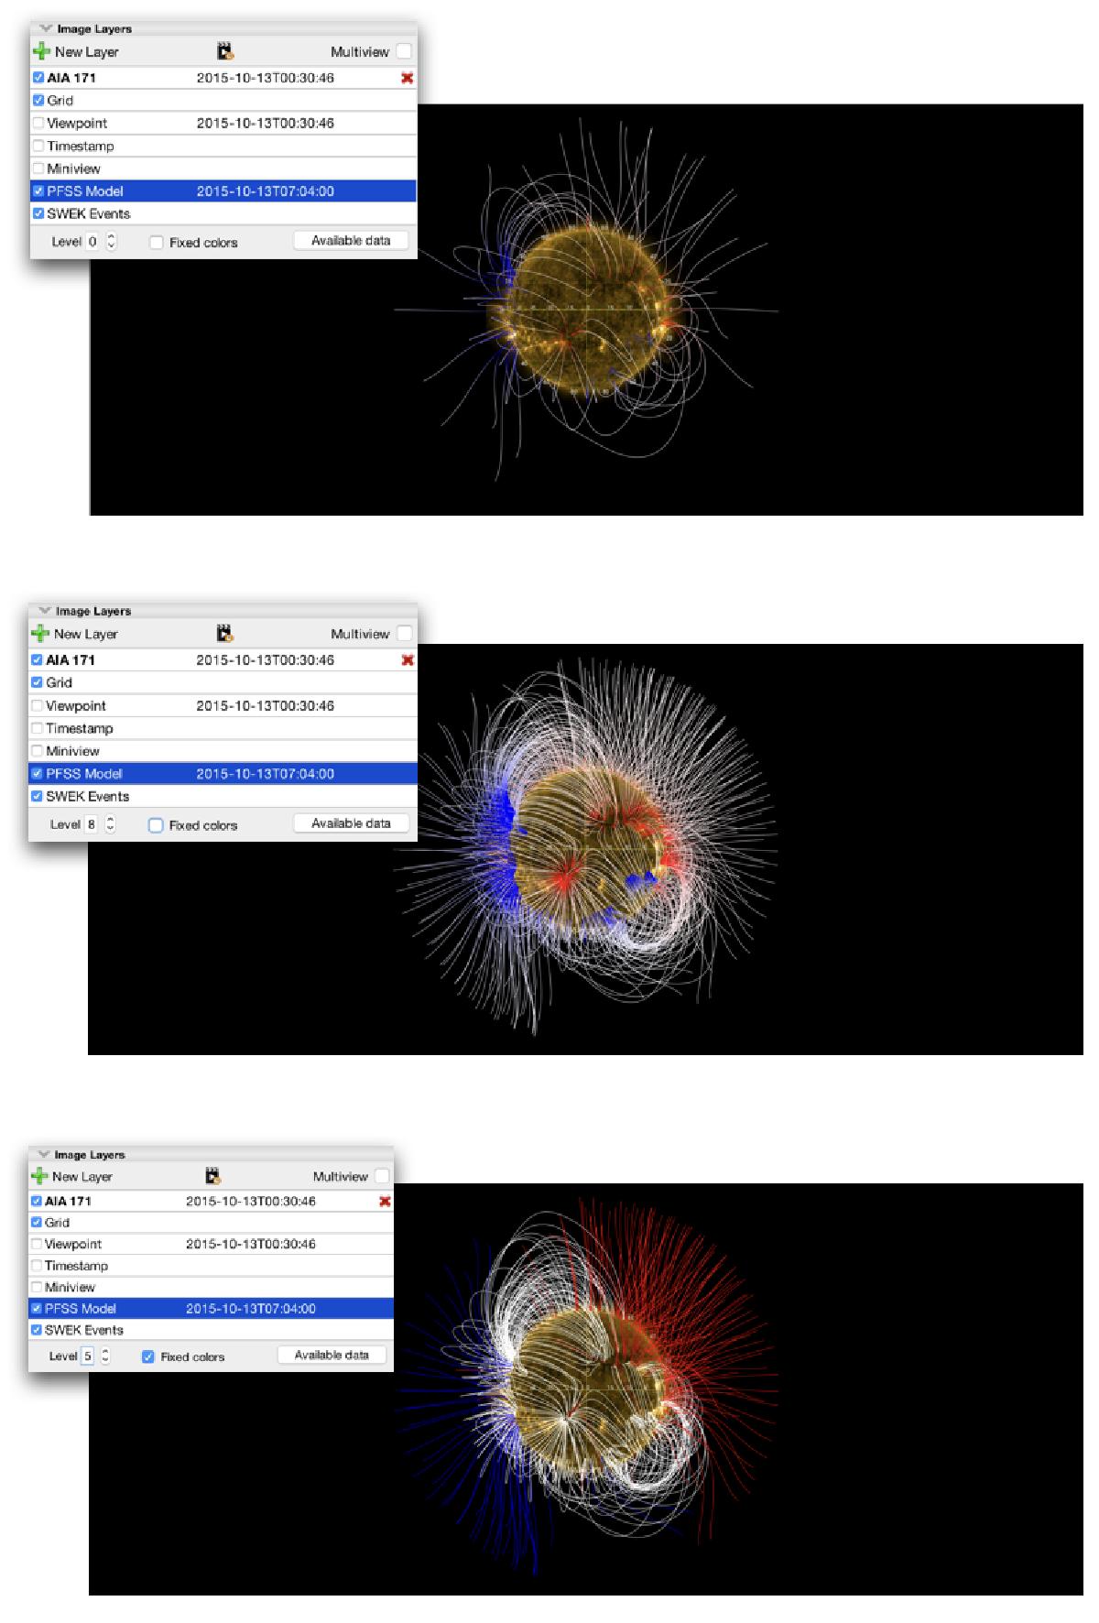Remove AIA 171 with red X in top panel
The height and width of the screenshot is (1623, 1099).
407,78
